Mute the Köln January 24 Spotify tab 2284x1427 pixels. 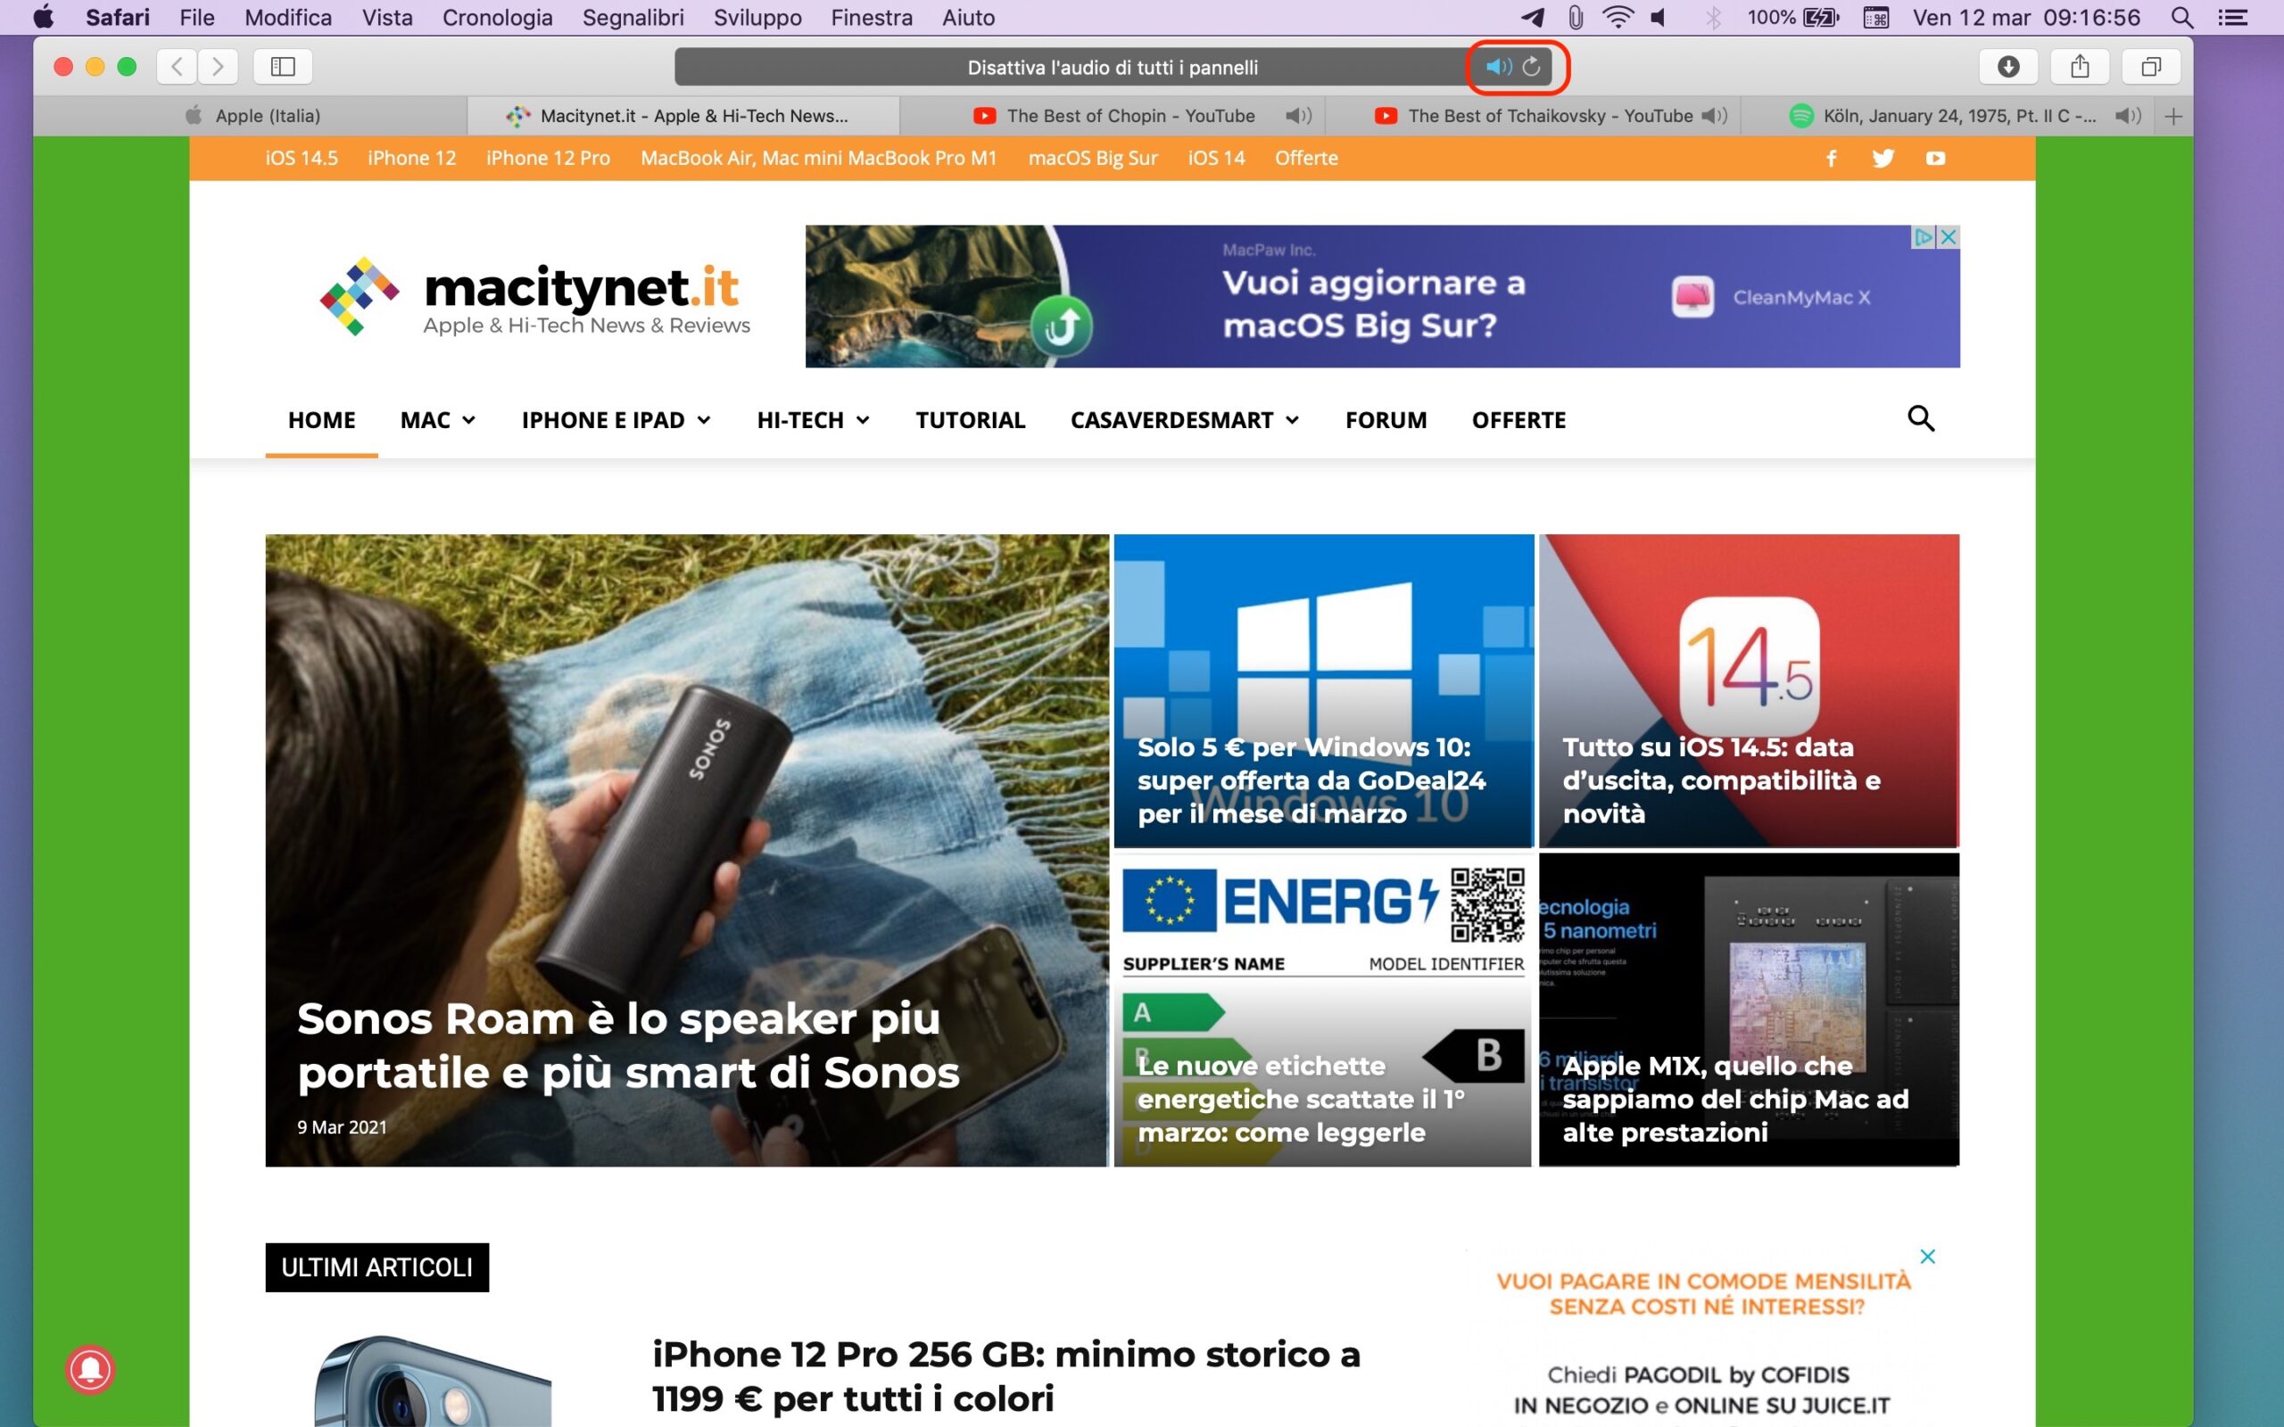pyautogui.click(x=2128, y=116)
